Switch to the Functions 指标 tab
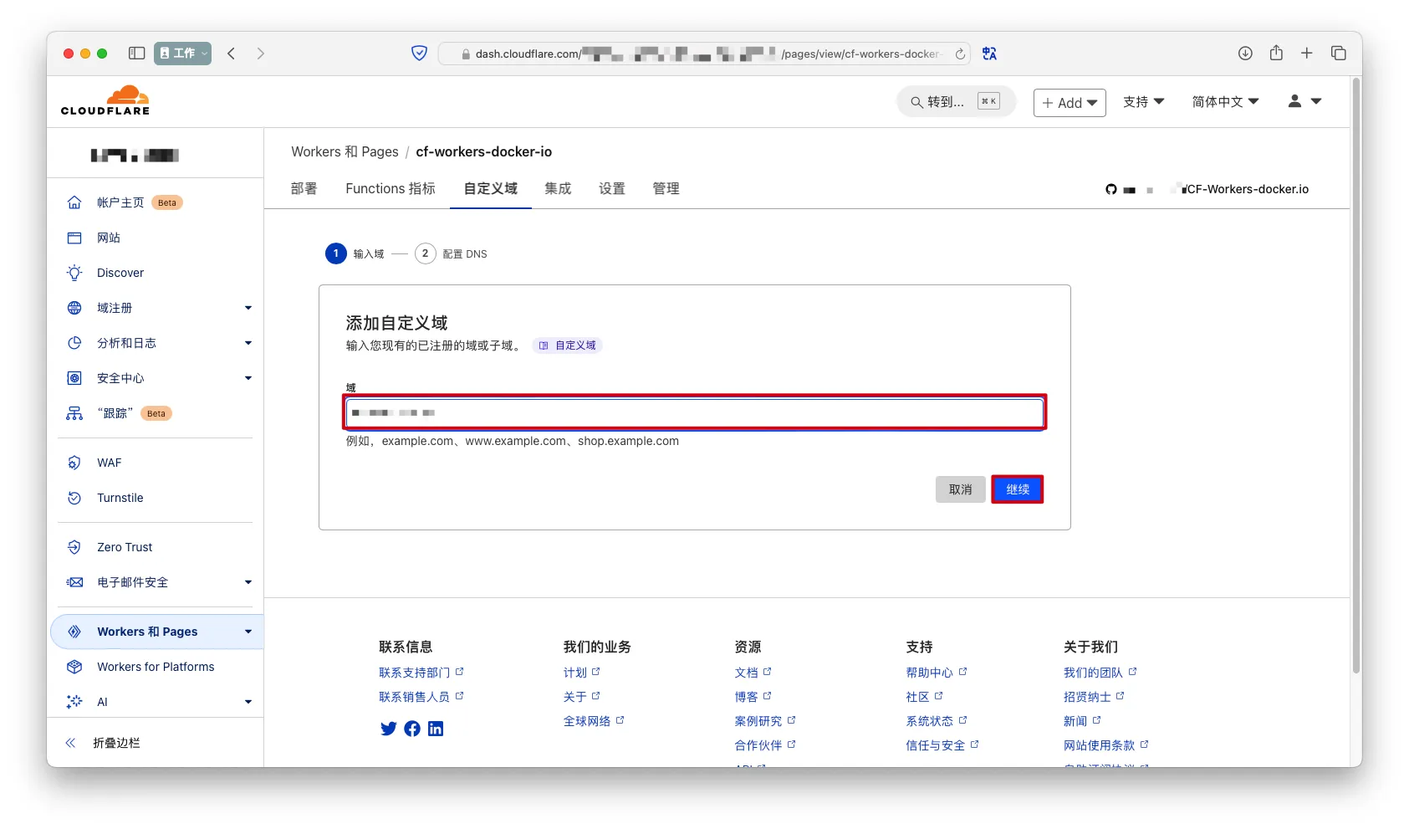The image size is (1409, 829). pos(391,189)
